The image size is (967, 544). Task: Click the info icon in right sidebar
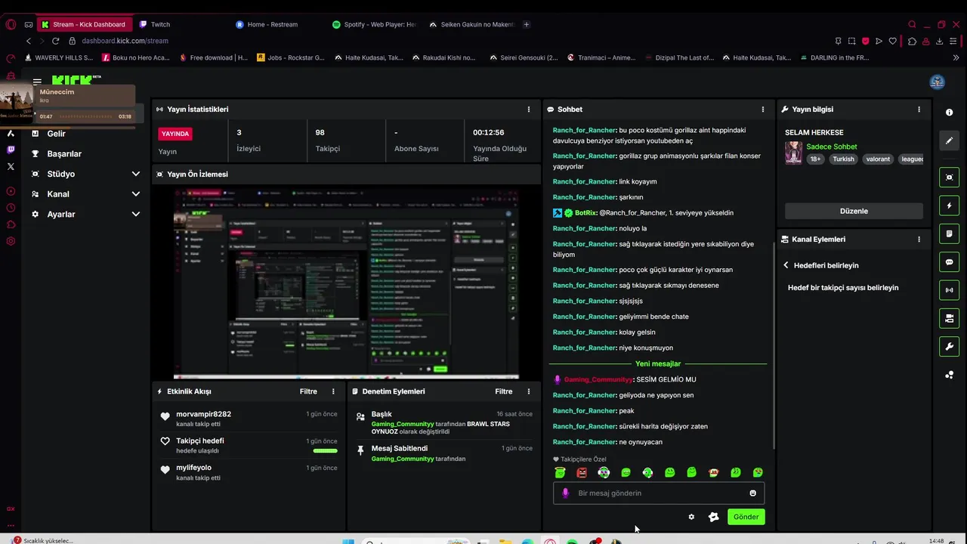[x=950, y=113]
